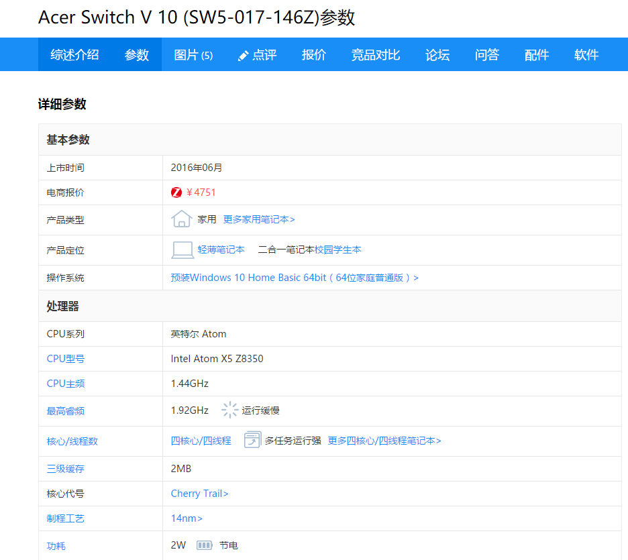Click the battery icon beside 节电

click(204, 545)
